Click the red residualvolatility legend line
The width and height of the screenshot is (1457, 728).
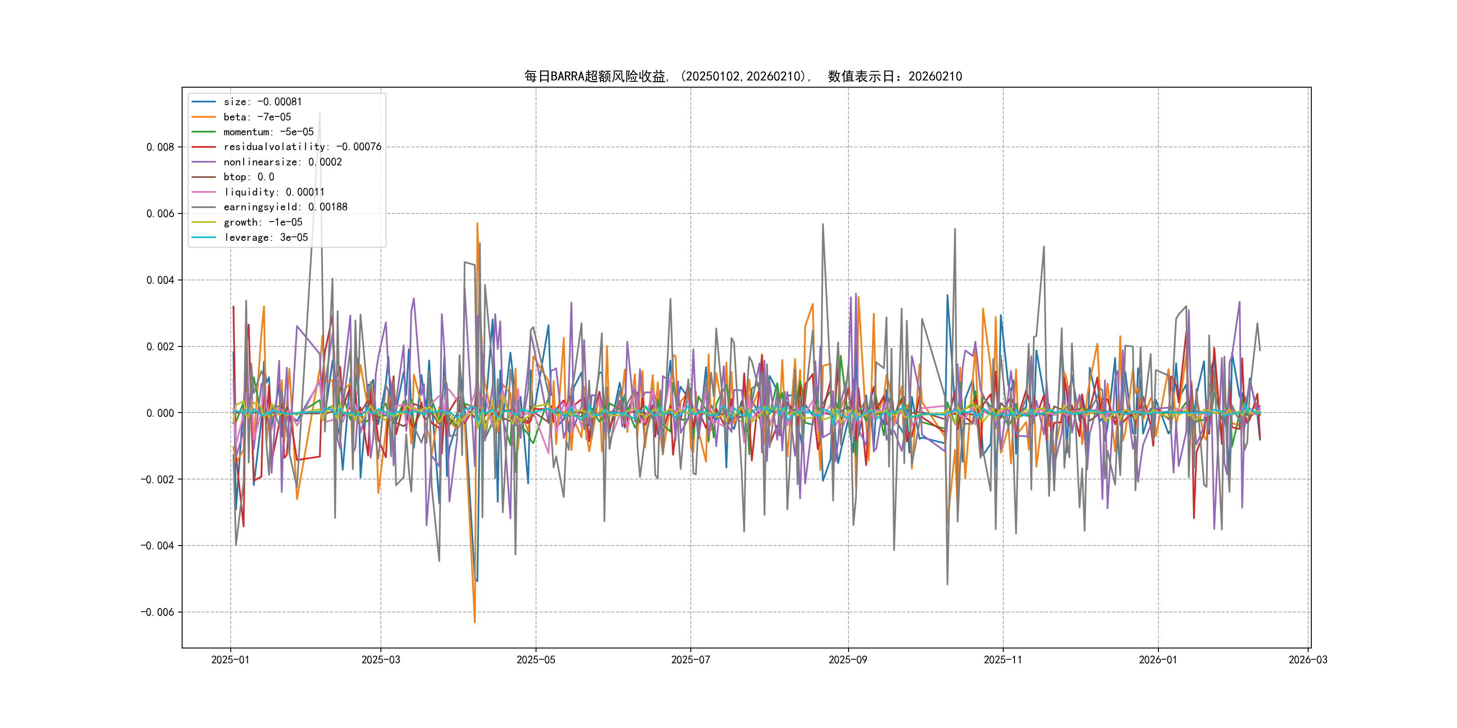coord(204,147)
